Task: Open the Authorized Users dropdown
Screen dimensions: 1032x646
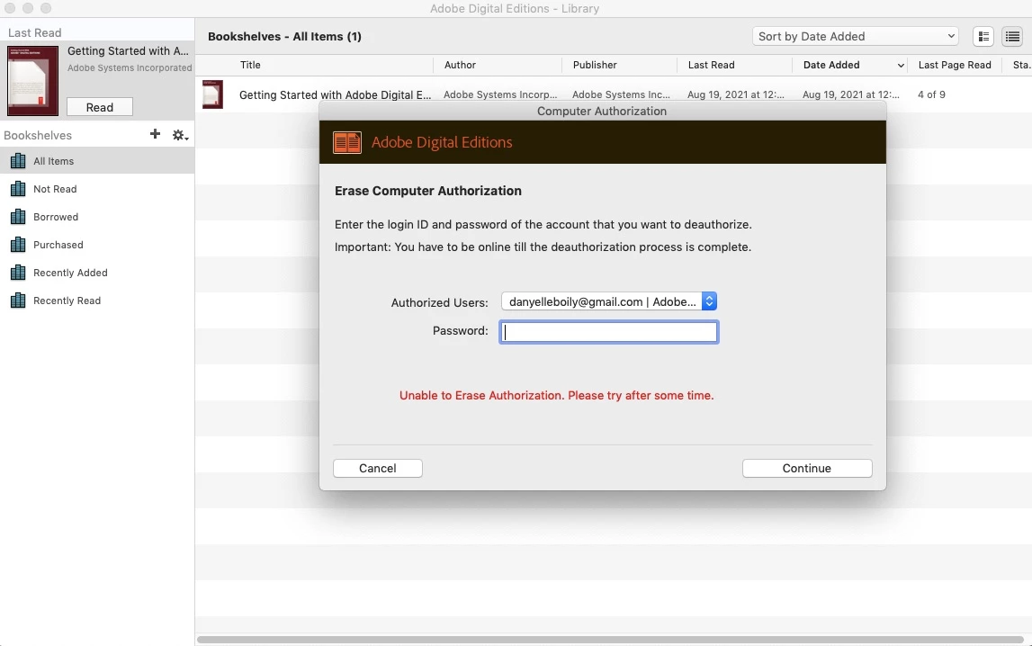Action: [609, 301]
